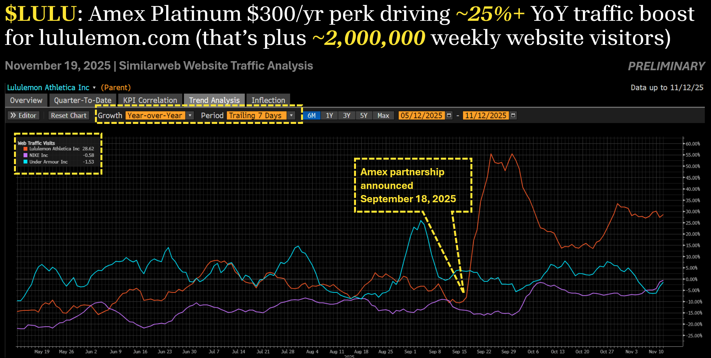
Task: Click NIKE Inc purple legend marker
Action: click(25, 155)
